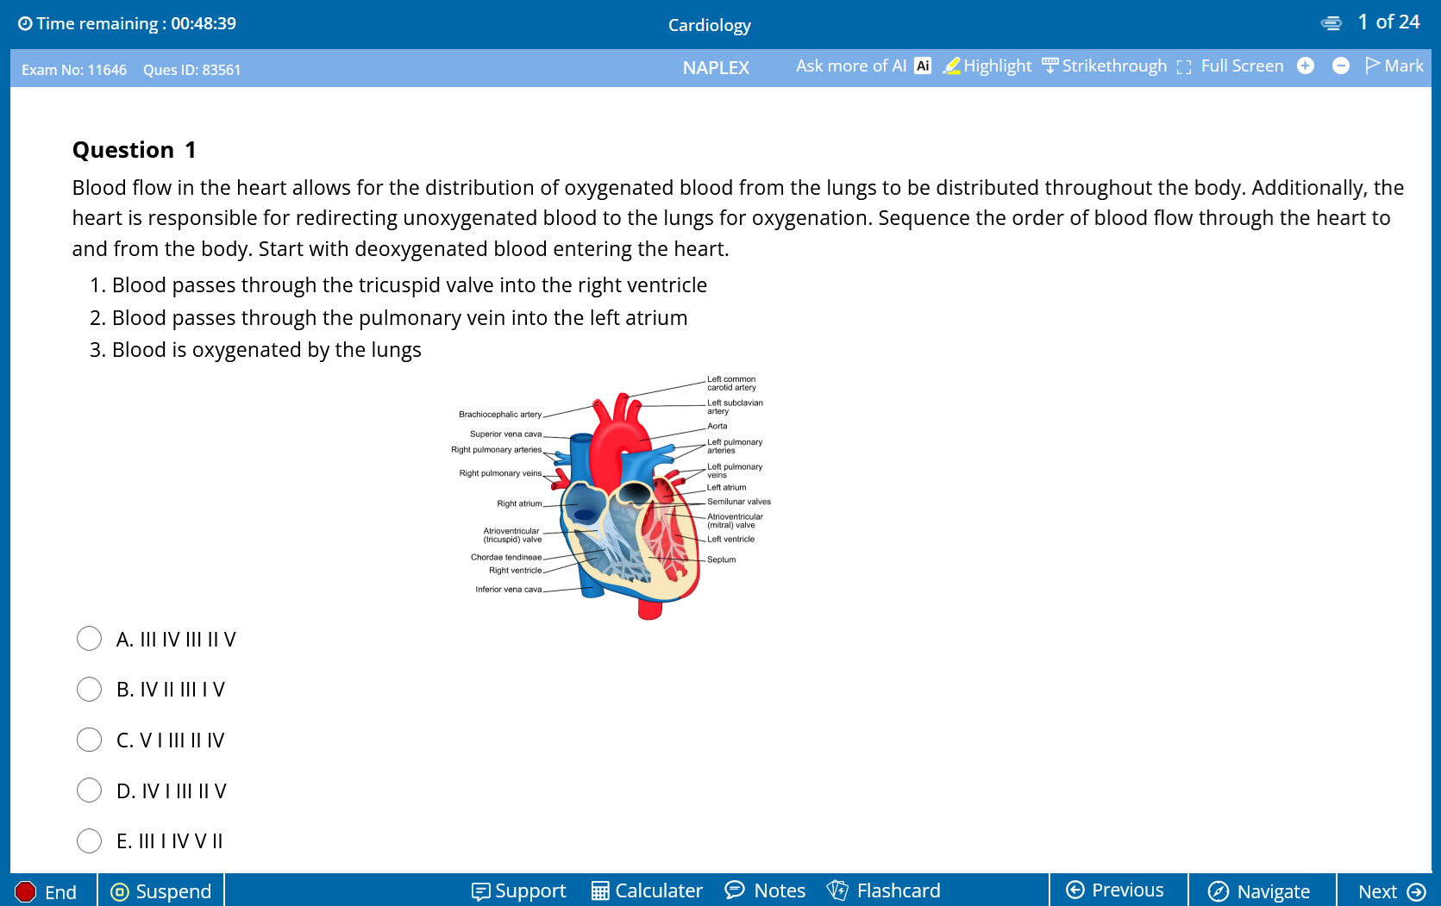Screen dimensions: 1441x906
Task: Select answer D: IV I III II V
Action: tap(89, 790)
